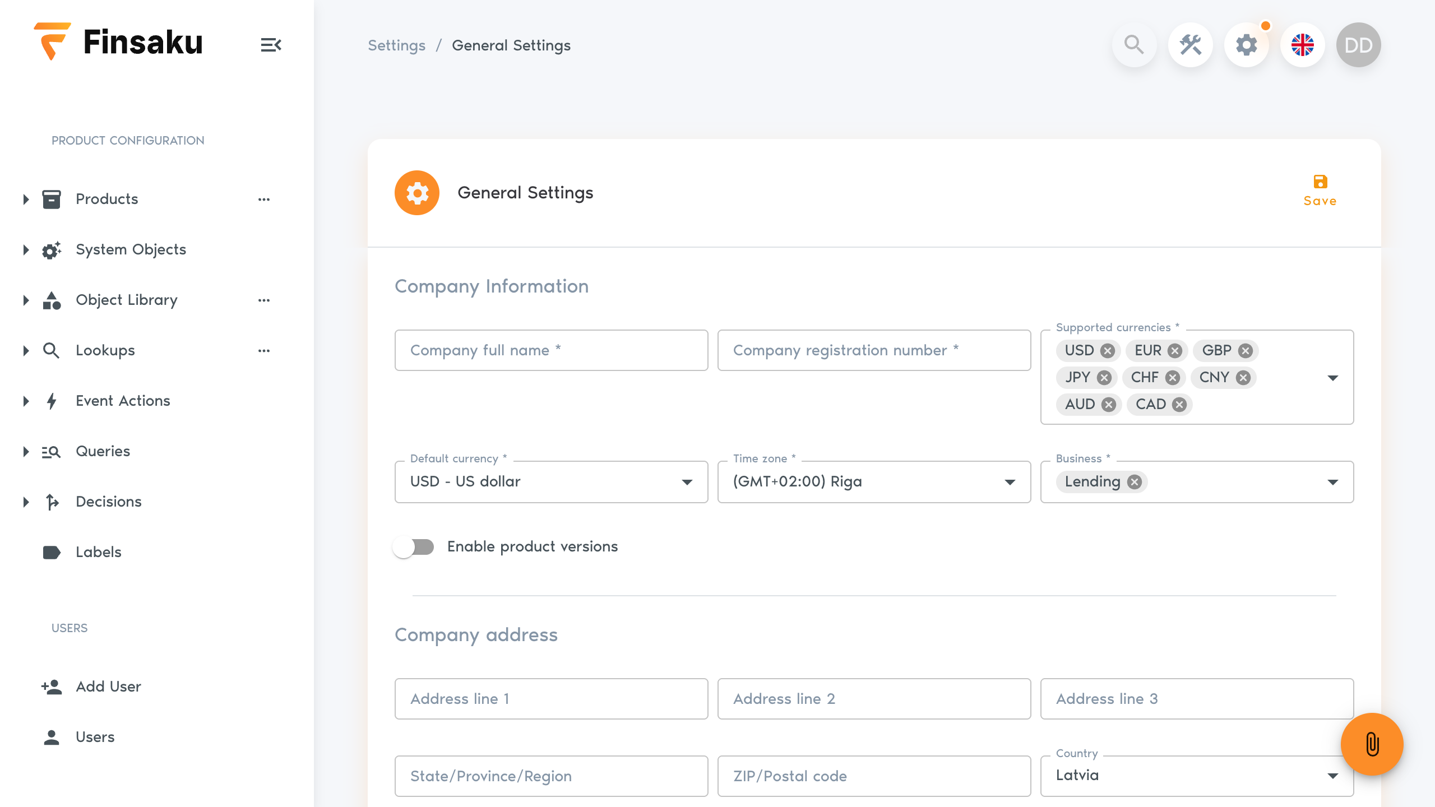Remove AUD currency chip

[1109, 405]
